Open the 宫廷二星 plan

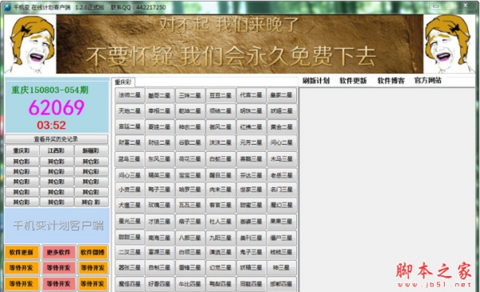[130, 127]
